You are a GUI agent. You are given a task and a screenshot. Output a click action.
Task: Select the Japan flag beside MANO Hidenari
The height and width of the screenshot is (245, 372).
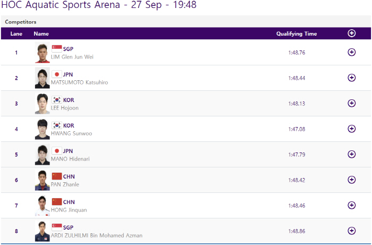pos(57,151)
